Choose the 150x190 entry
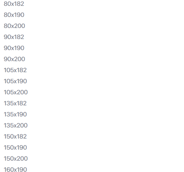184x172 pixels. (15, 147)
